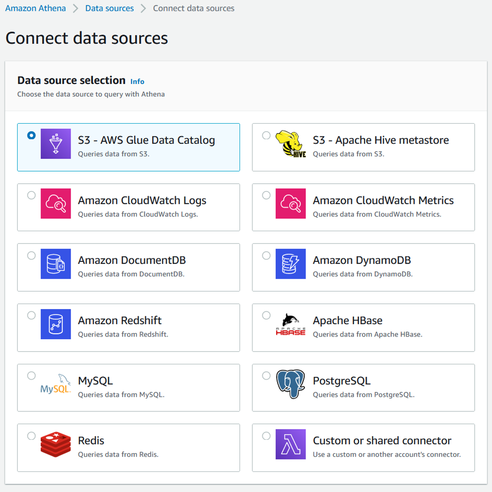Click the 'PostgreSQL' card title text
The image size is (492, 492).
coord(342,381)
